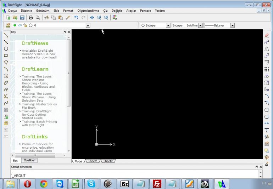Select the Ellipse tool
Viewport: 273px width, 189px height.
(x=6, y=83)
